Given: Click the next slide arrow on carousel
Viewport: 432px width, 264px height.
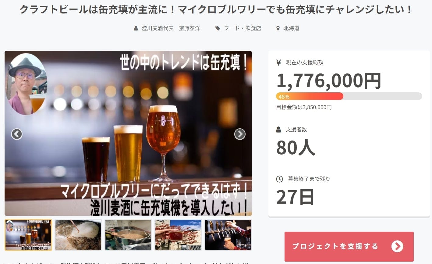Looking at the screenshot, I should point(240,134).
